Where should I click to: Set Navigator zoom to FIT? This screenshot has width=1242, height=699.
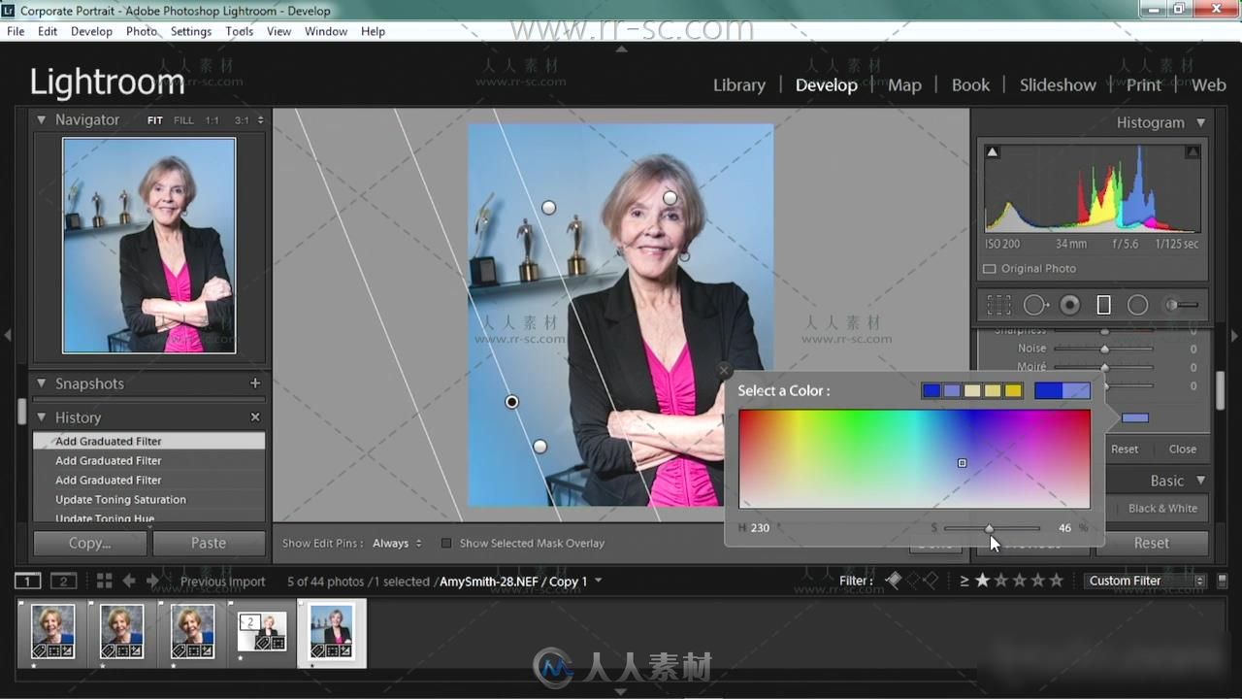click(x=155, y=120)
